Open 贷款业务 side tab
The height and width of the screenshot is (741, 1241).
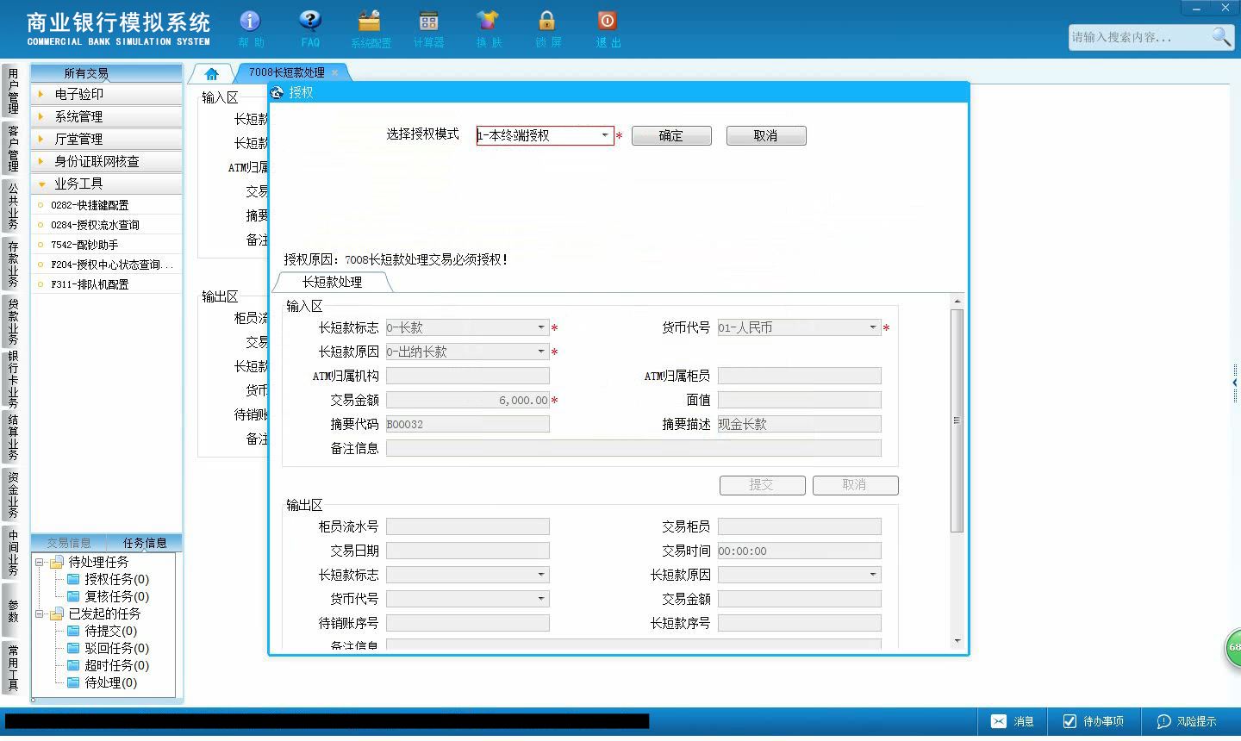pos(13,321)
